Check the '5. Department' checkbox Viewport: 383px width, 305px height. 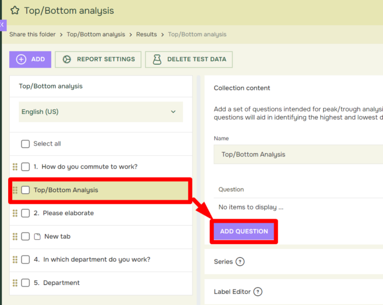(x=25, y=283)
